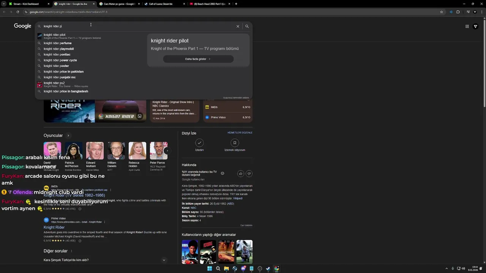Click 'Geri bildirim' link
486x273 pixels.
[x=246, y=225]
